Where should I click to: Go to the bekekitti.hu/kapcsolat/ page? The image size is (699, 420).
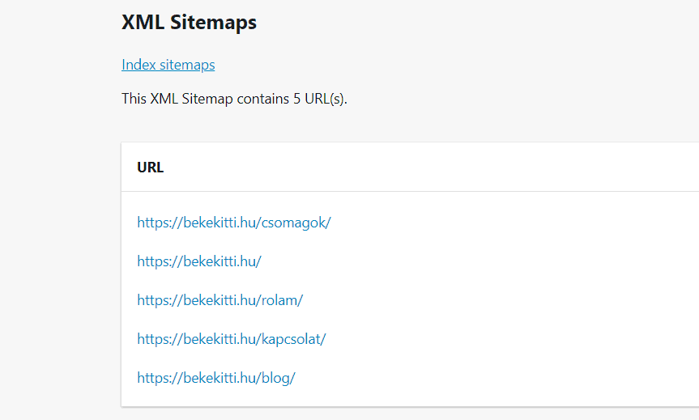click(232, 338)
